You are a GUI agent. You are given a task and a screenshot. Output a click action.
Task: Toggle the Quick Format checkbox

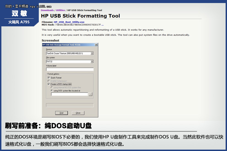[x=49, y=78]
